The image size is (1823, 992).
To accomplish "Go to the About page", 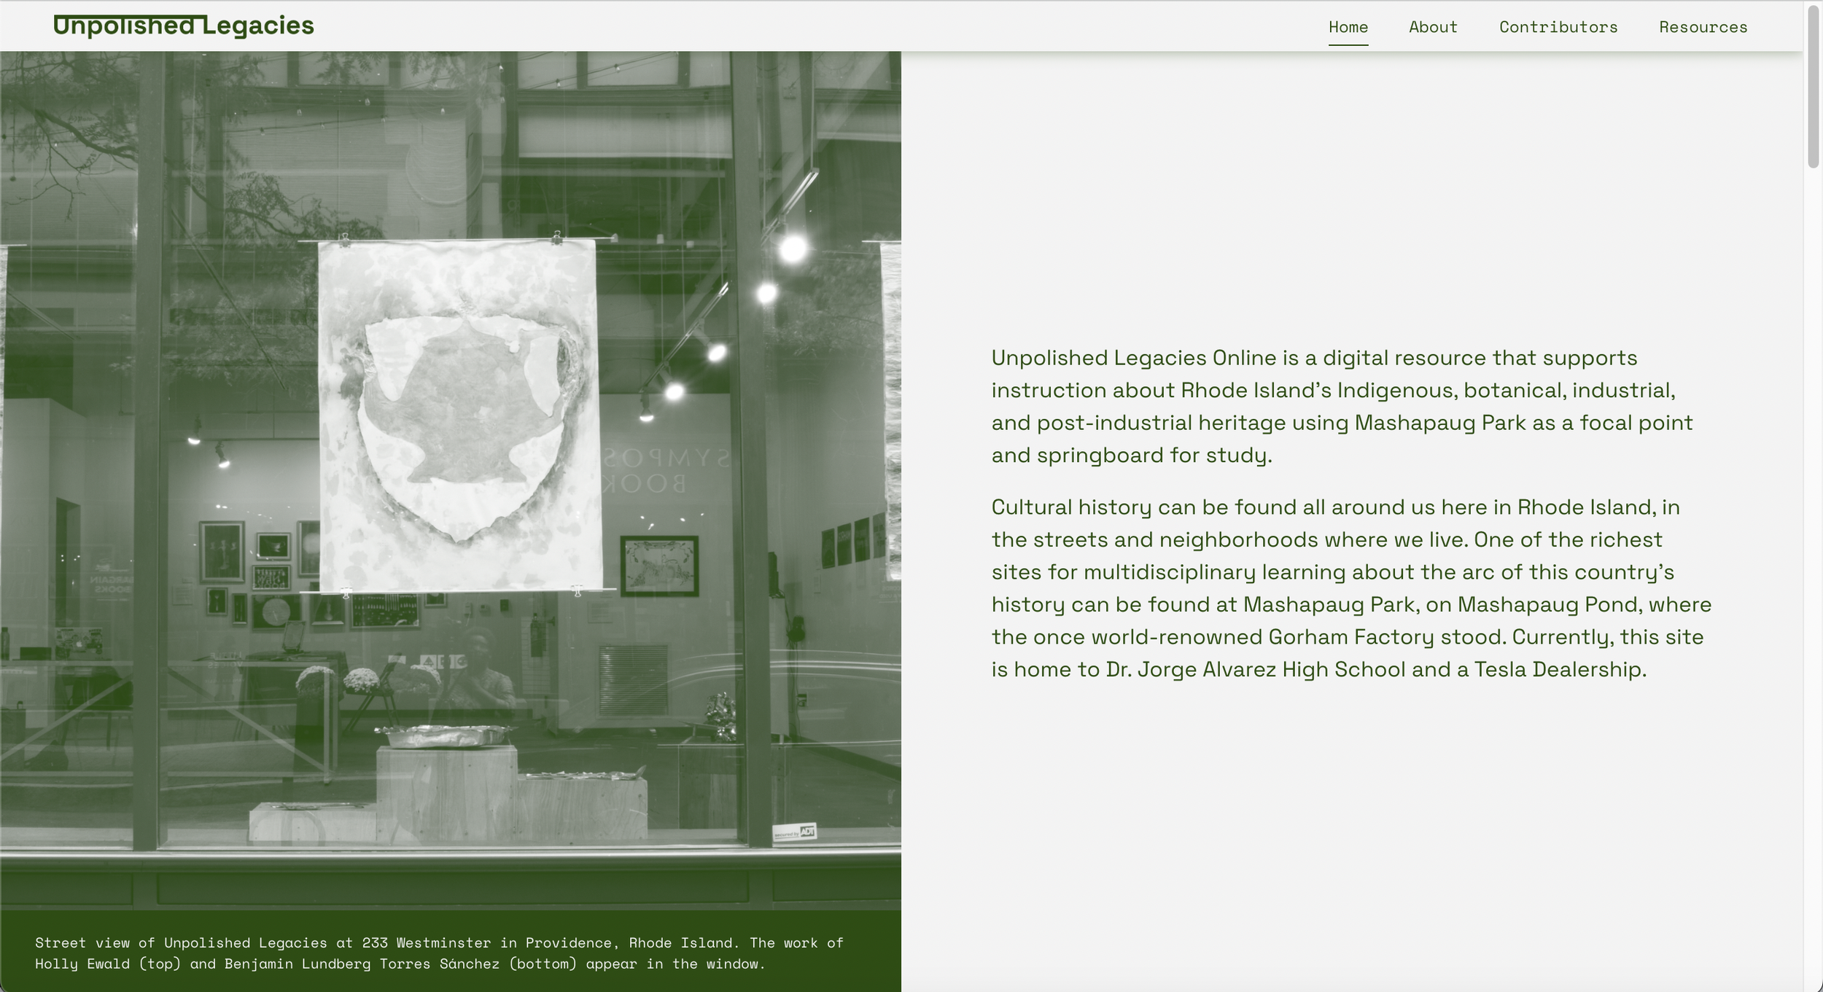I will click(x=1432, y=27).
